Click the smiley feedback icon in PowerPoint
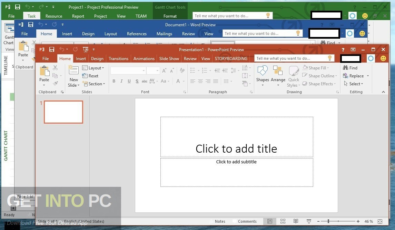395x230 pixels. (x=383, y=58)
